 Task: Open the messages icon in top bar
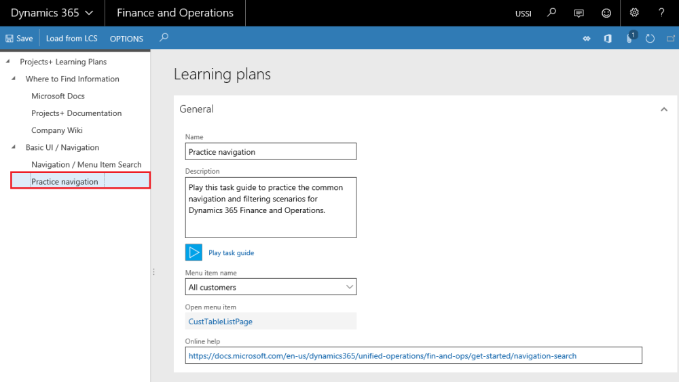coord(579,13)
